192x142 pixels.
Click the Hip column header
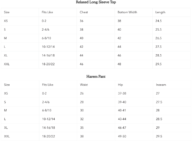(120, 85)
